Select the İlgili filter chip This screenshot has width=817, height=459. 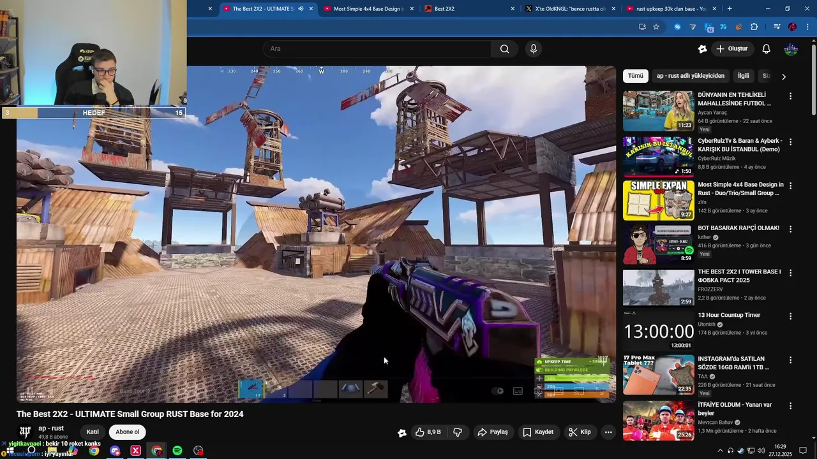pyautogui.click(x=744, y=76)
